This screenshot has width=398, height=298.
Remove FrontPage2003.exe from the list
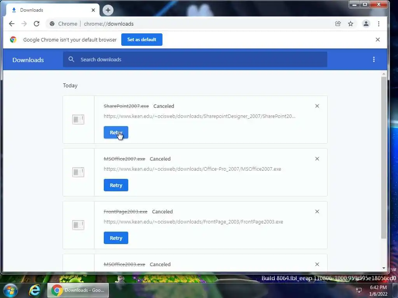click(317, 211)
